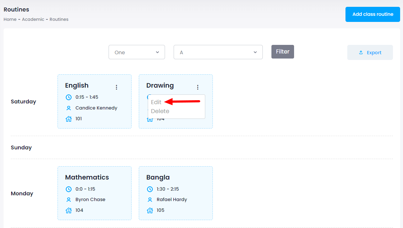Expand the section dropdown showing A
This screenshot has height=228, width=403.
click(218, 52)
